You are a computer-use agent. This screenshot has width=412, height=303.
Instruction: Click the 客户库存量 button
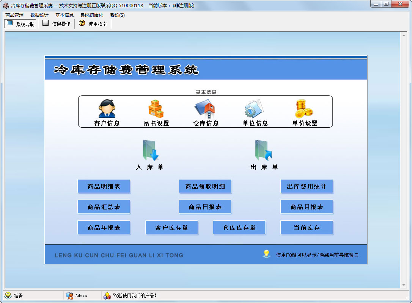coord(171,228)
